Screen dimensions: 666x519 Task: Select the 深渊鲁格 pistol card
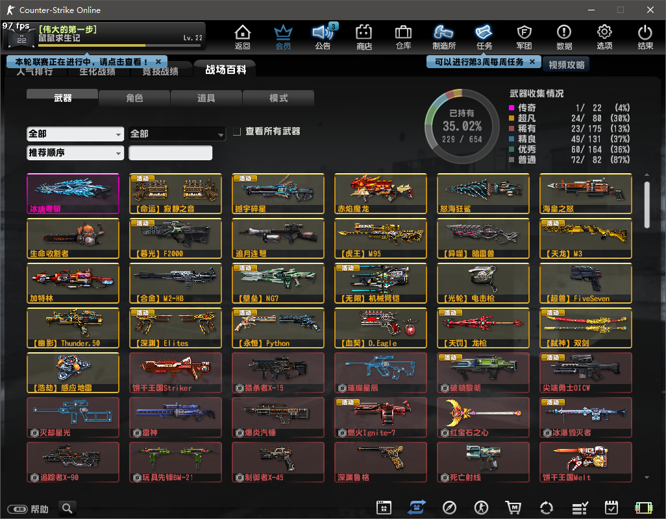click(380, 462)
